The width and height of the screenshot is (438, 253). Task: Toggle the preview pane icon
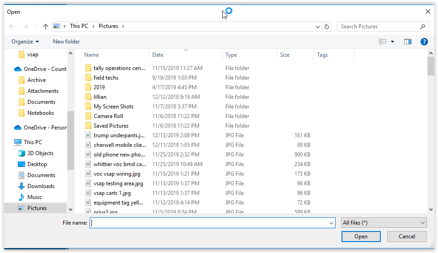pyautogui.click(x=408, y=42)
